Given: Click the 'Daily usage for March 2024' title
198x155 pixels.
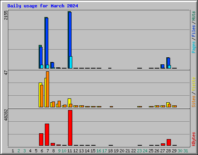Looking at the screenshot, I should [43, 6].
